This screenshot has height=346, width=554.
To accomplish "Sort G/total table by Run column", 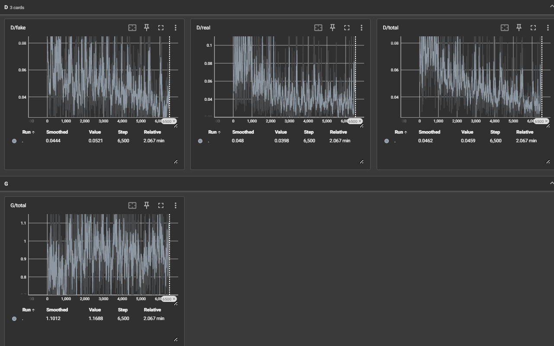I will (29, 310).
